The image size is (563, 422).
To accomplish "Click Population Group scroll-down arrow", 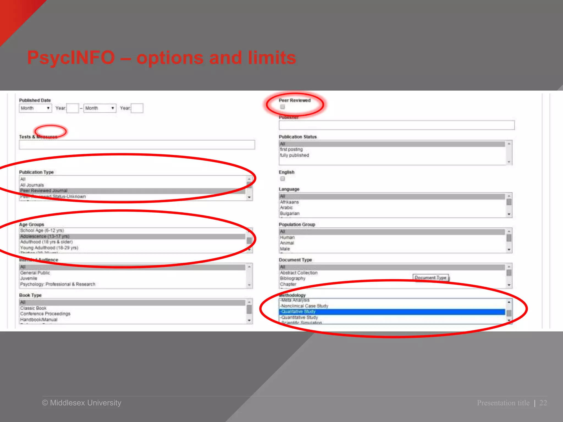I will tap(509, 250).
